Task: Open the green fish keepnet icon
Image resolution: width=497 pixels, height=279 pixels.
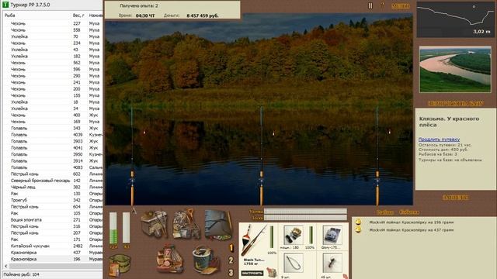Action: (x=119, y=265)
